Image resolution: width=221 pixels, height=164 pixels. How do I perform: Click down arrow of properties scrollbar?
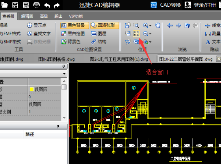click(64, 118)
